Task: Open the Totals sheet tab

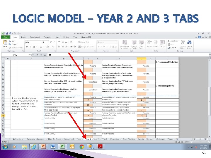Action: pos(105,139)
